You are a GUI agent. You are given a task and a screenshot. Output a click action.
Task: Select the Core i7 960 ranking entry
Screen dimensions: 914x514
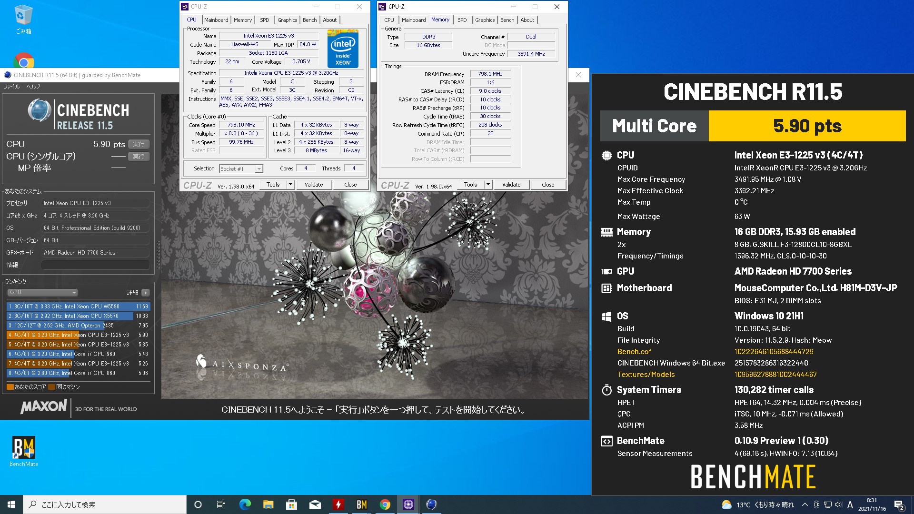pyautogui.click(x=78, y=354)
